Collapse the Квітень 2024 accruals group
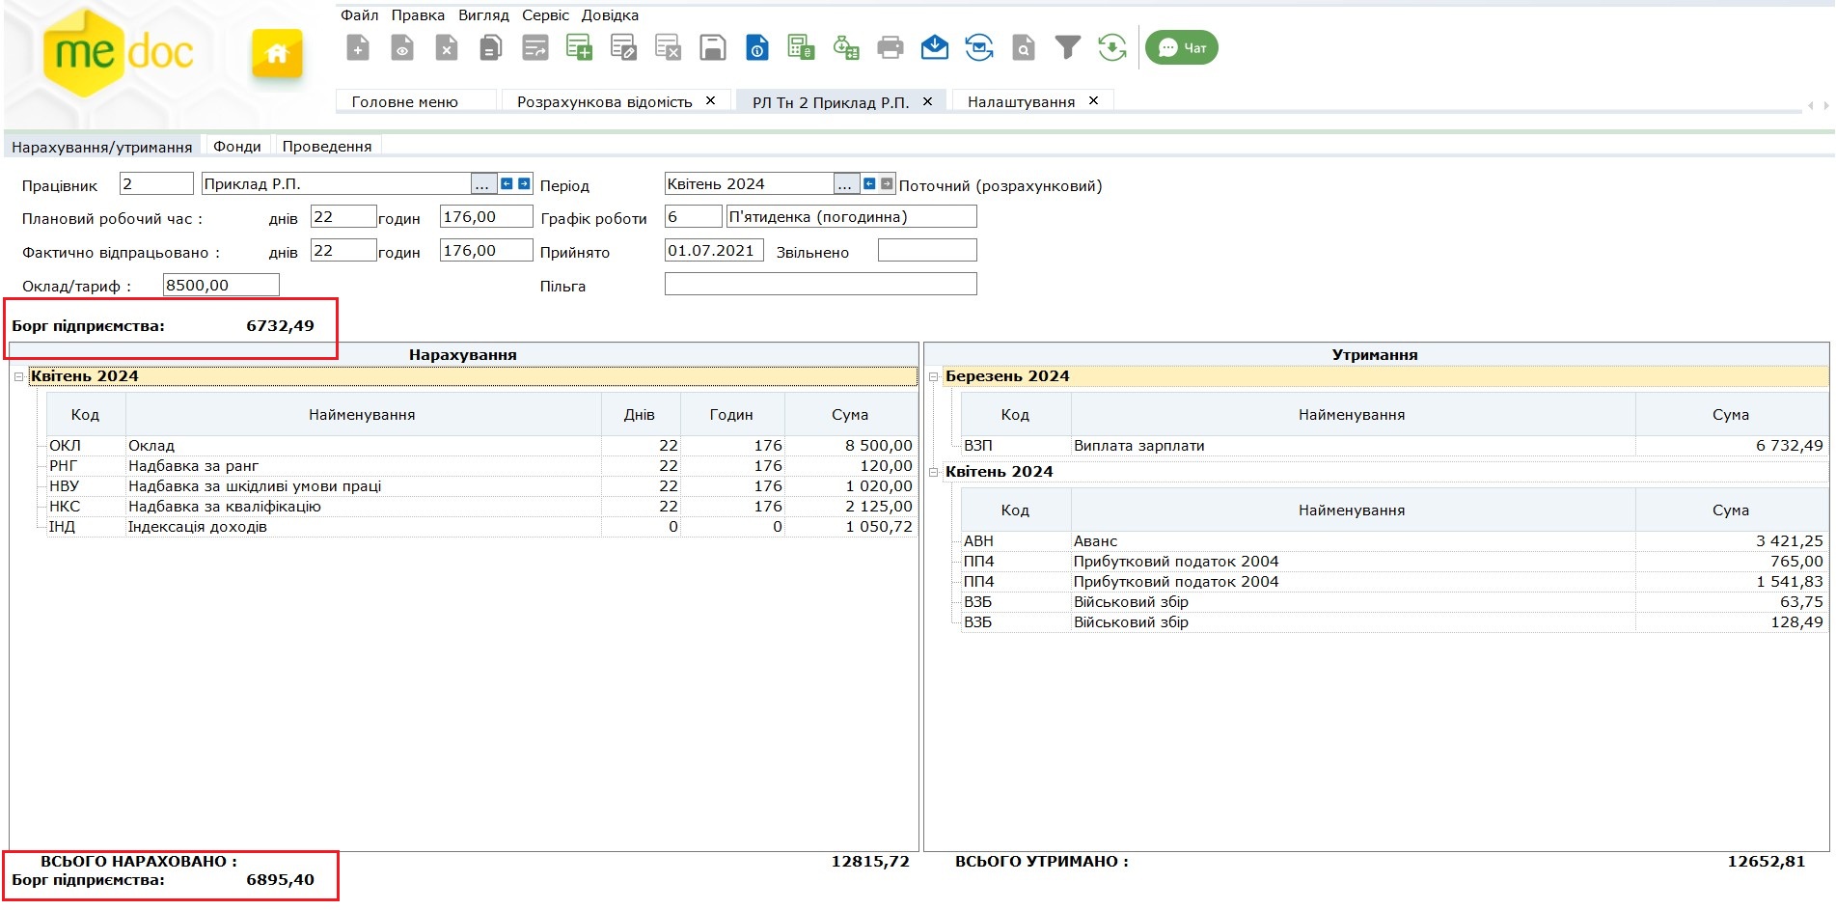The width and height of the screenshot is (1836, 910). coord(18,376)
